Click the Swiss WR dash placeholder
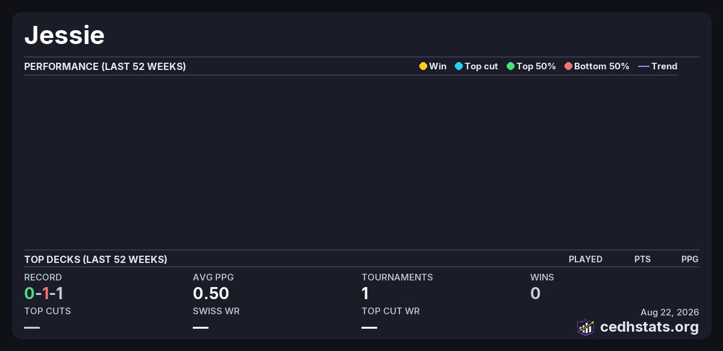Image resolution: width=723 pixels, height=351 pixels. tap(201, 327)
